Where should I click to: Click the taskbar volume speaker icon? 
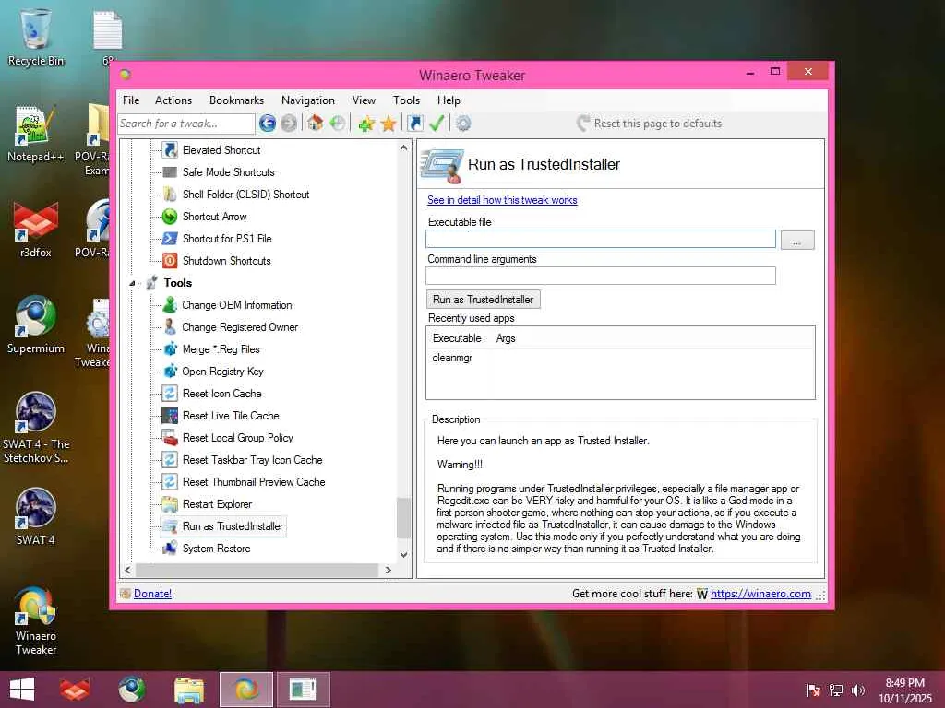point(858,690)
